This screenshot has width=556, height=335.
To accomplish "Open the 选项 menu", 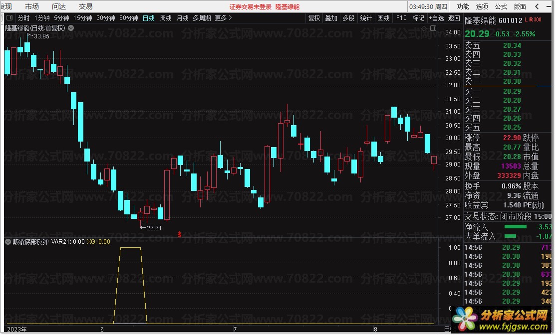I will click(x=482, y=6).
